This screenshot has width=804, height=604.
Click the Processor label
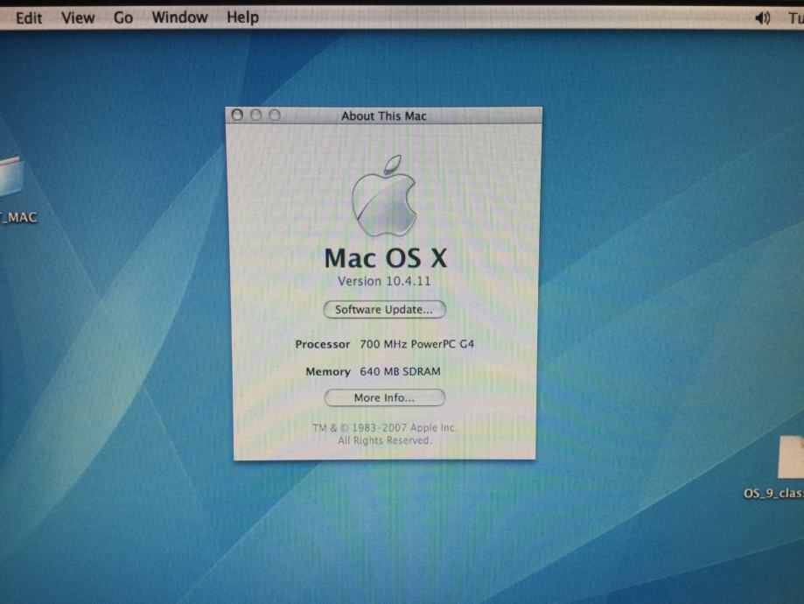pos(323,344)
